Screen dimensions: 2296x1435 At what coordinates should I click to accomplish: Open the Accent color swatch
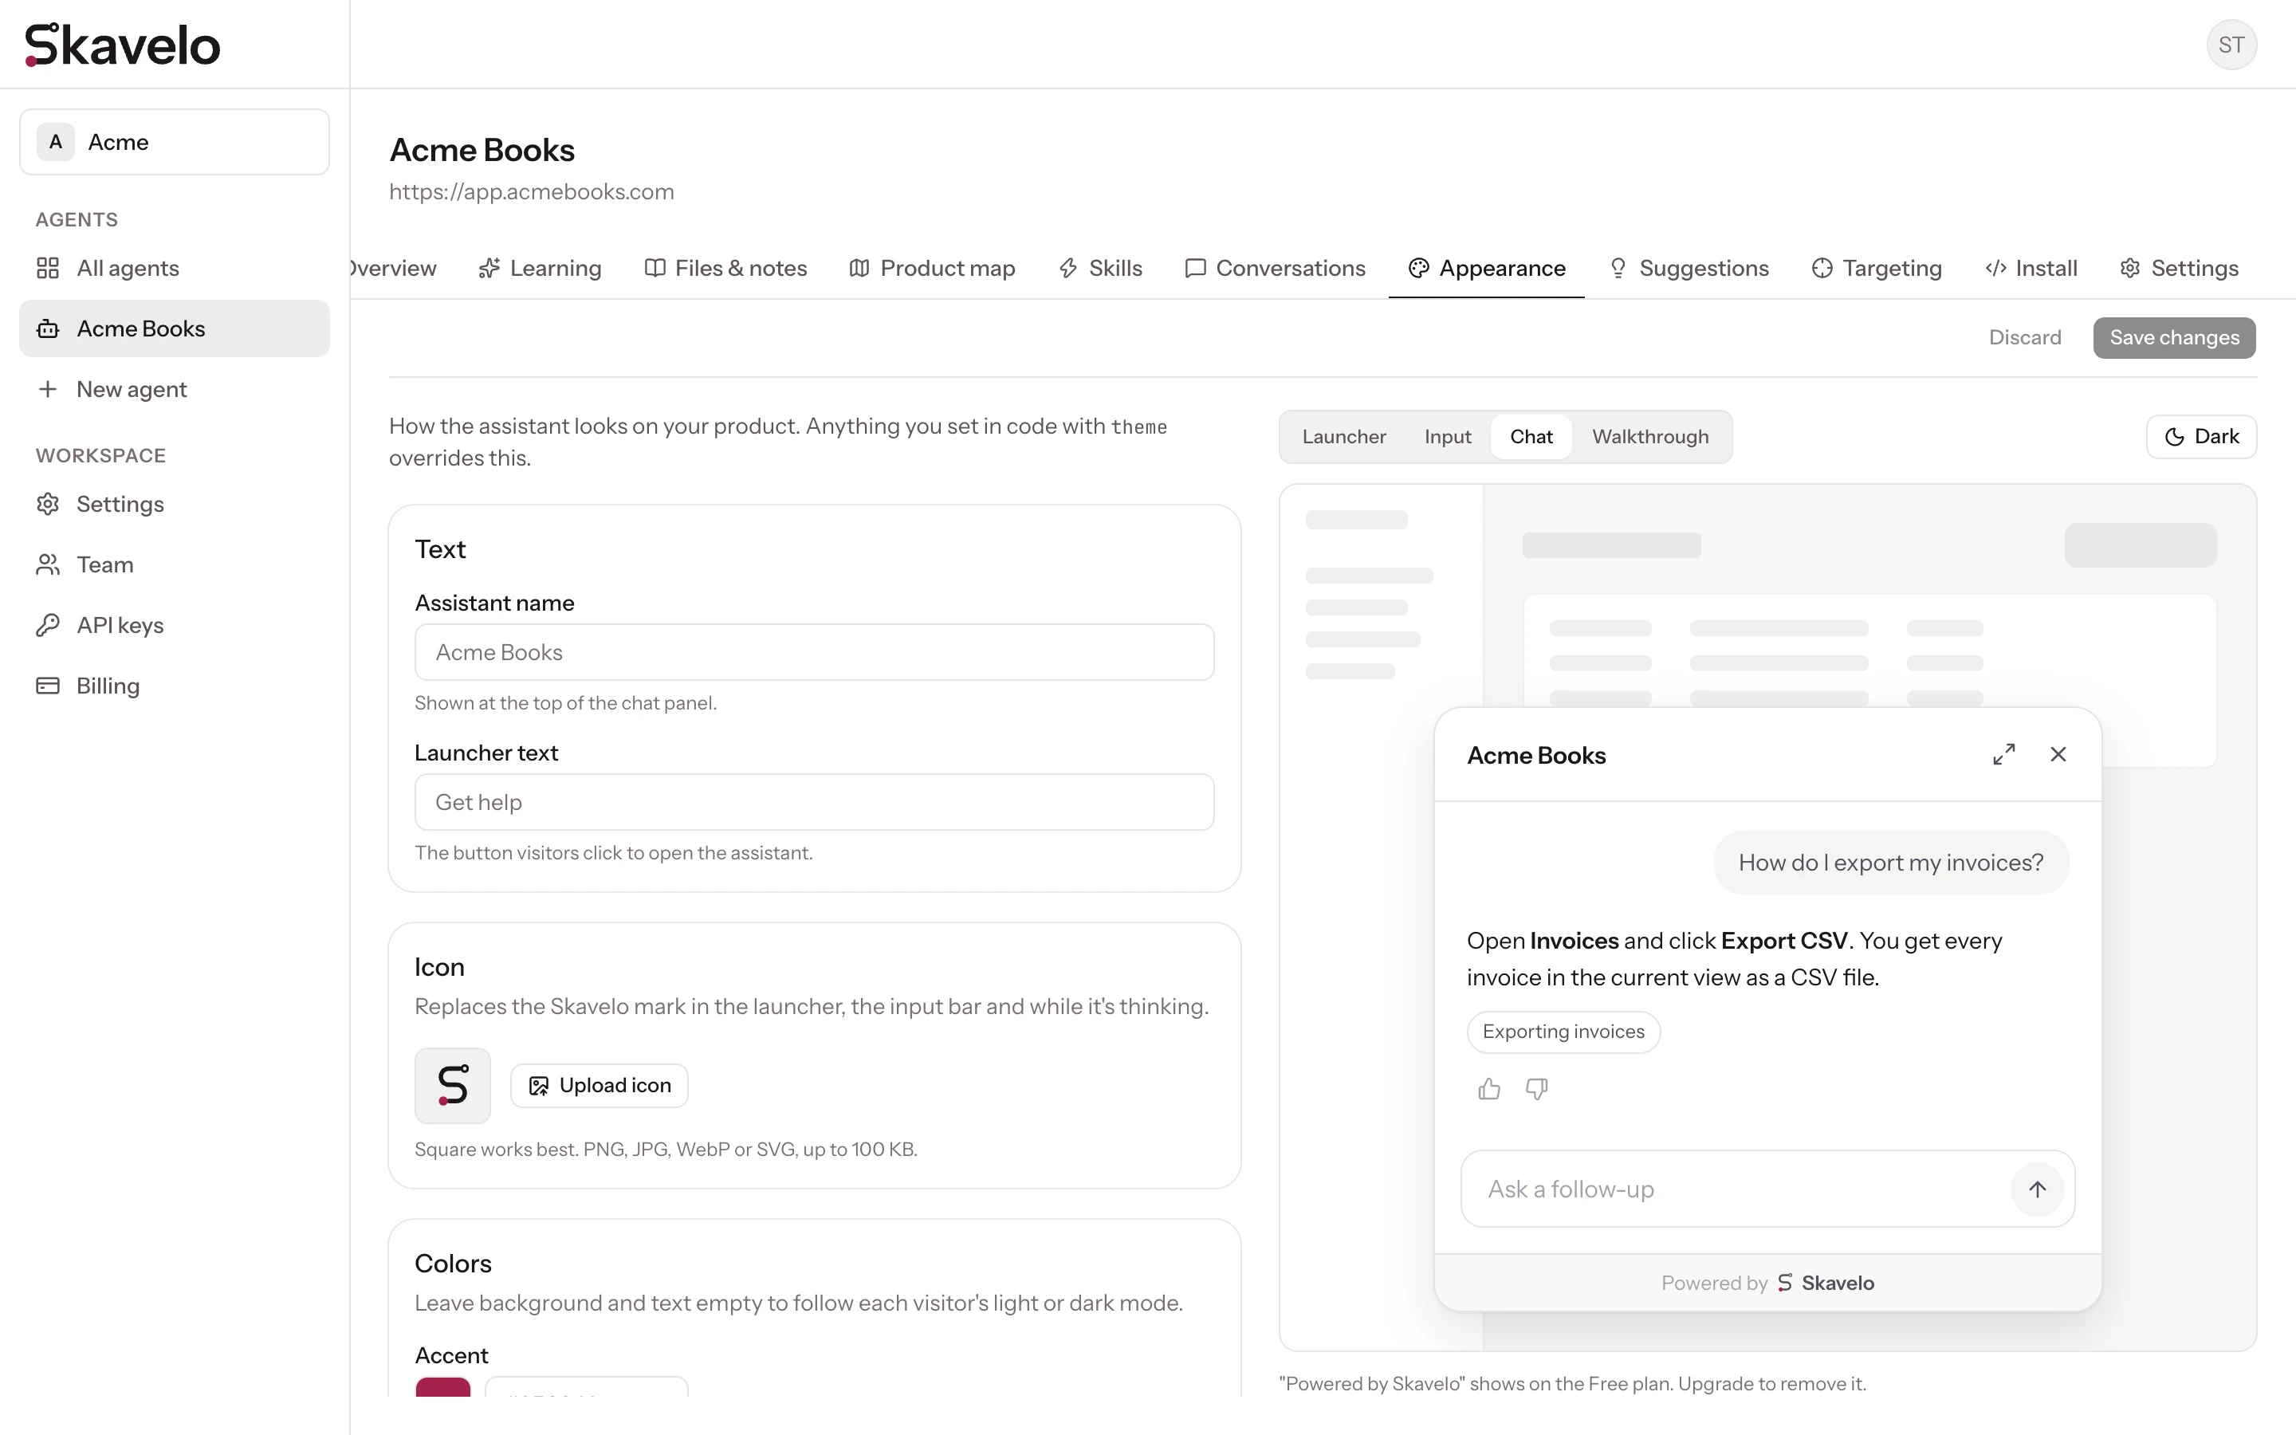tap(443, 1386)
